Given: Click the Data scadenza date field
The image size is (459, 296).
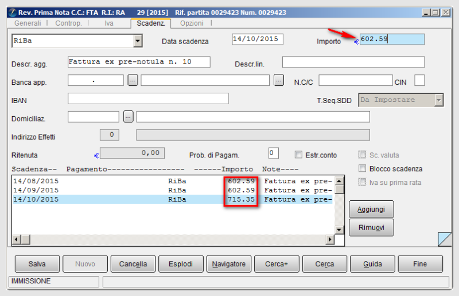Looking at the screenshot, I should pos(258,39).
